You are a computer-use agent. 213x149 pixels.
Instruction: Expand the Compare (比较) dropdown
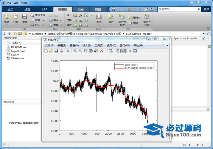pos(43,20)
